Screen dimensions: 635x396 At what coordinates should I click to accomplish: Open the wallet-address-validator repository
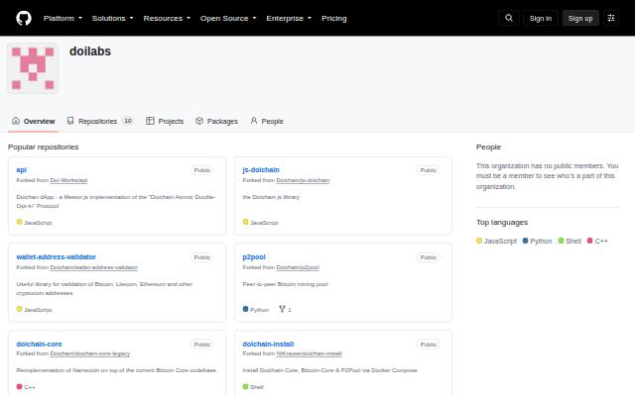click(57, 256)
